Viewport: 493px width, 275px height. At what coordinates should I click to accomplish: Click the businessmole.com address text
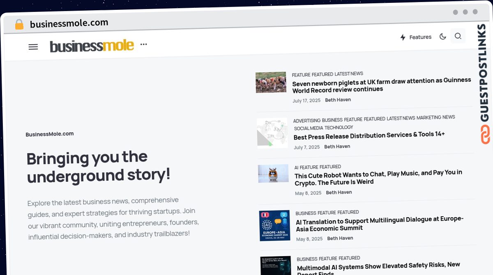(69, 23)
